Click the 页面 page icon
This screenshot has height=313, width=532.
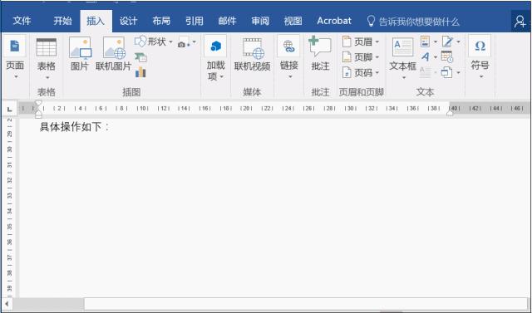[x=15, y=46]
